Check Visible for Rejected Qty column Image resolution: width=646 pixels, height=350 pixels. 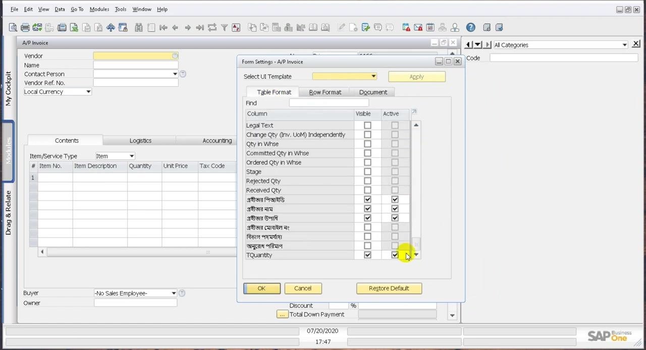point(367,181)
